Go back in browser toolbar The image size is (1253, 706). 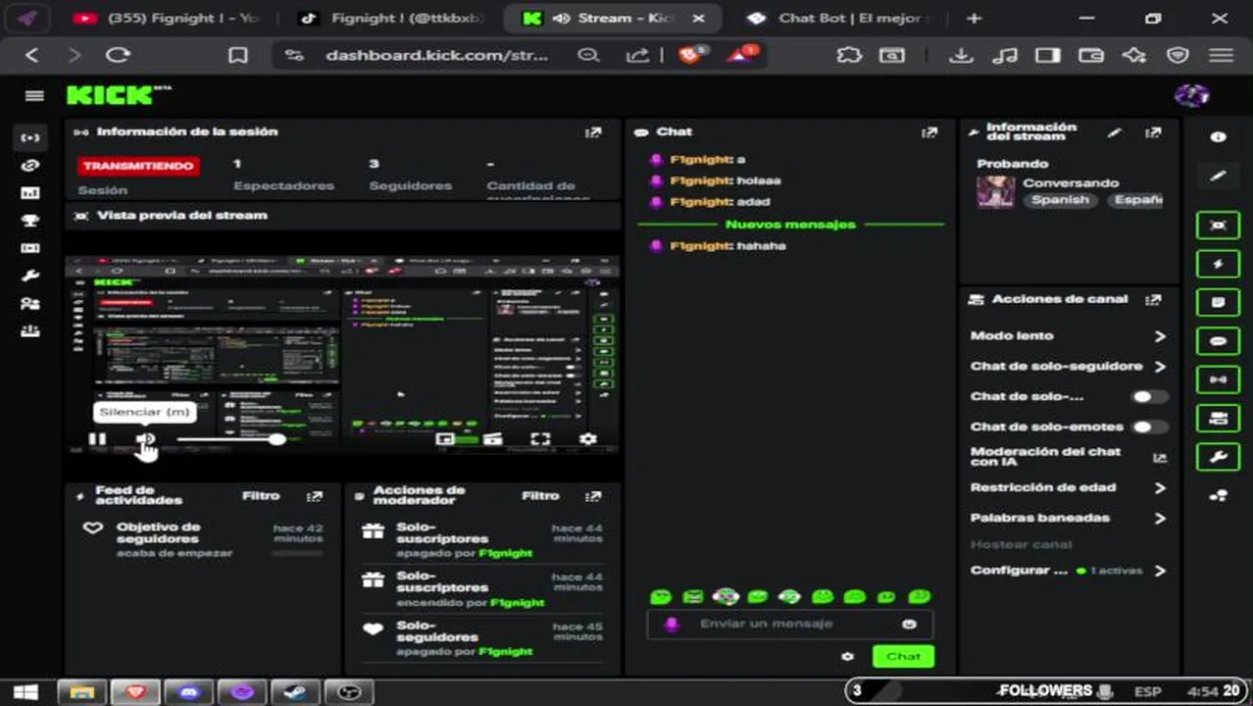point(31,56)
